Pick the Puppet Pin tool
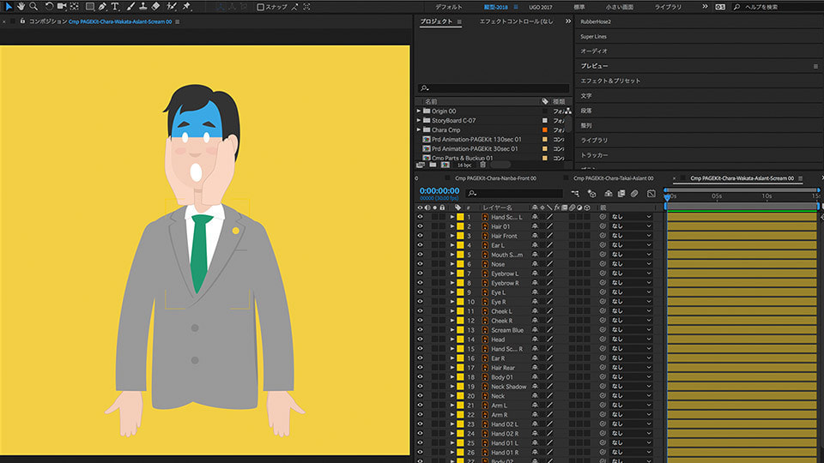Image resolution: width=824 pixels, height=463 pixels. click(186, 6)
